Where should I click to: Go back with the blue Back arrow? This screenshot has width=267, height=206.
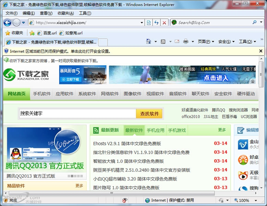(7, 23)
